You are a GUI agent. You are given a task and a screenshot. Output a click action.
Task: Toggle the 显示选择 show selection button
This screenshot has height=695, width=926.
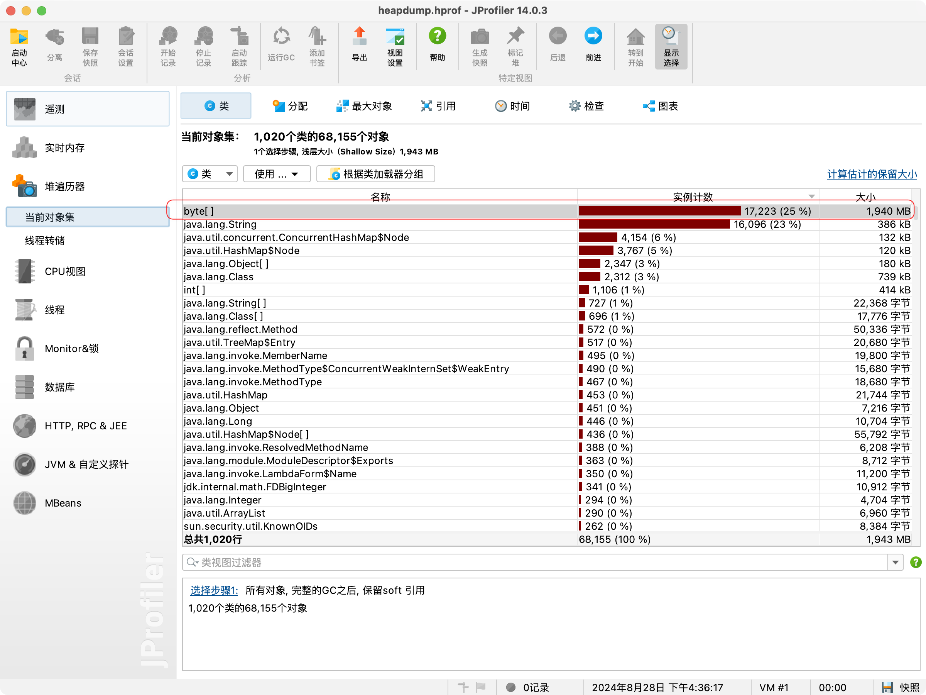(671, 46)
